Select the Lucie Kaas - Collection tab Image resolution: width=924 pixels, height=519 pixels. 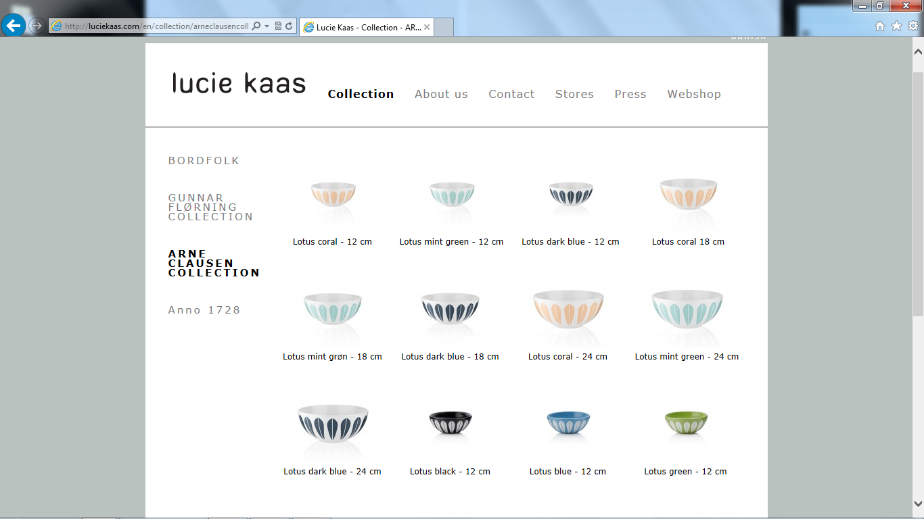click(x=366, y=27)
